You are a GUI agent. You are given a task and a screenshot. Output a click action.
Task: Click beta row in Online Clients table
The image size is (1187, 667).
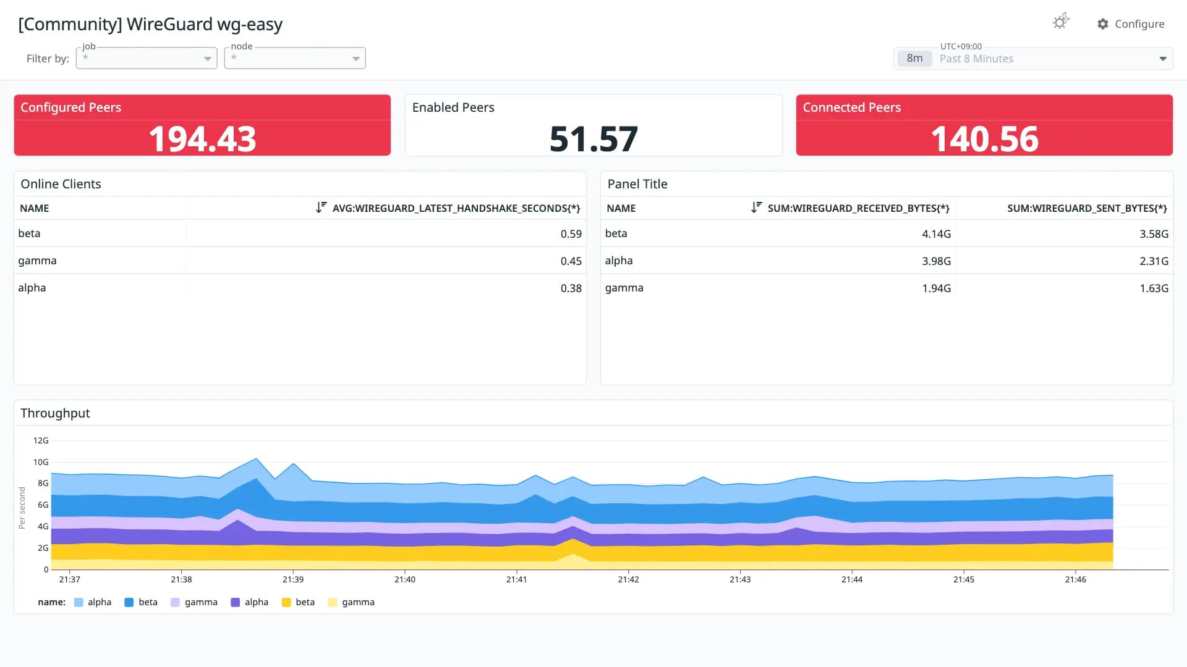[300, 233]
